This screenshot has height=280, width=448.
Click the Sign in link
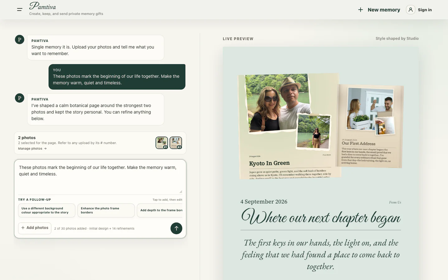tap(425, 10)
